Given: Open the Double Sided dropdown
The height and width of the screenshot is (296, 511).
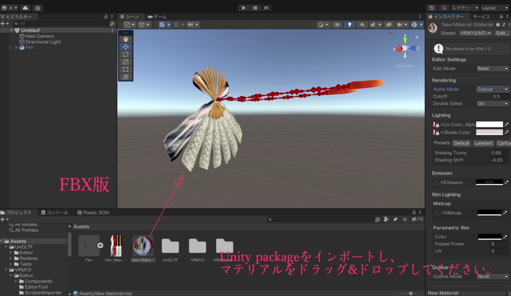Looking at the screenshot, I should tap(493, 103).
